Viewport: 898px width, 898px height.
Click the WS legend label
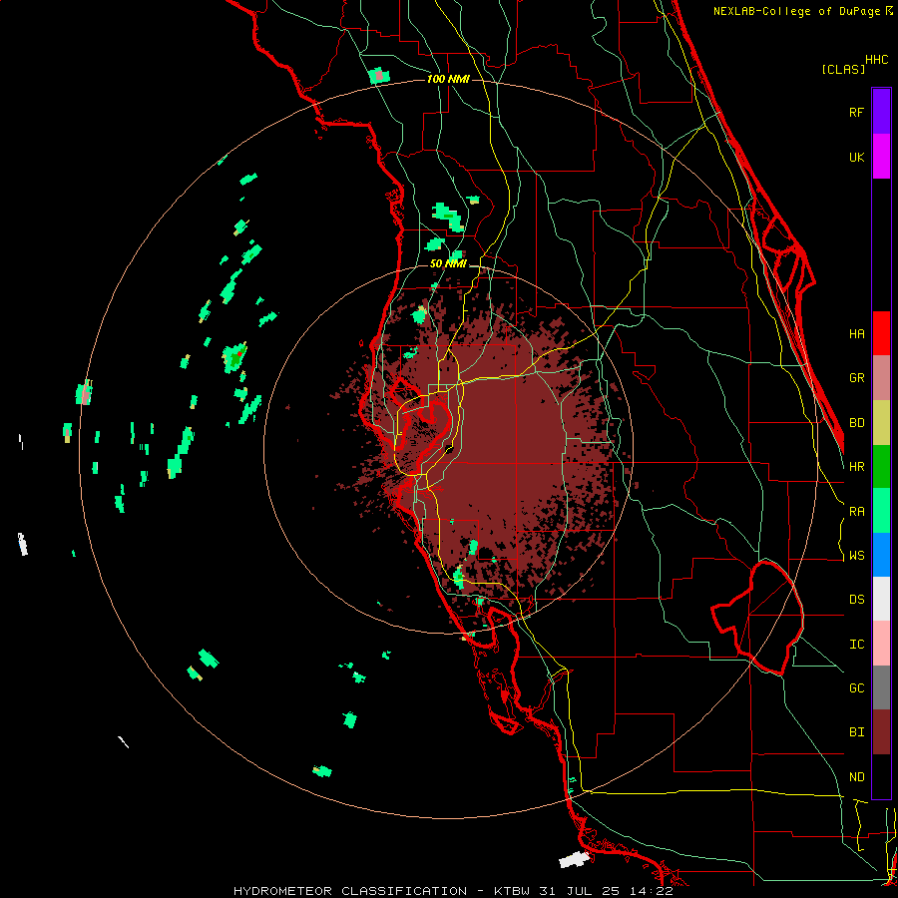[856, 556]
